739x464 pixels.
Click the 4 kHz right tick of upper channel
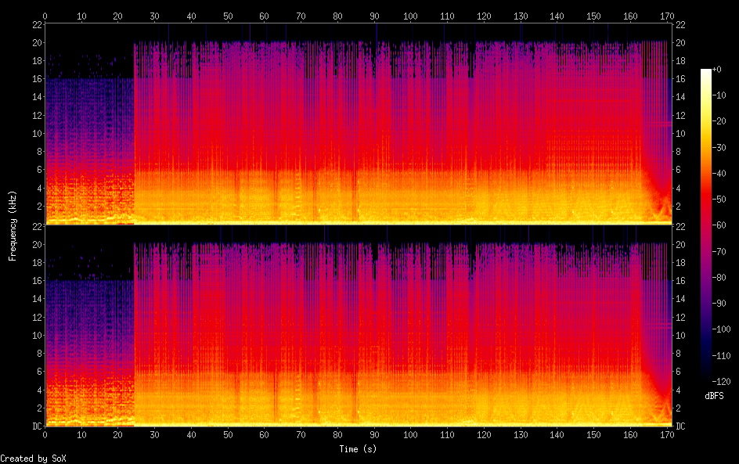tap(679, 188)
